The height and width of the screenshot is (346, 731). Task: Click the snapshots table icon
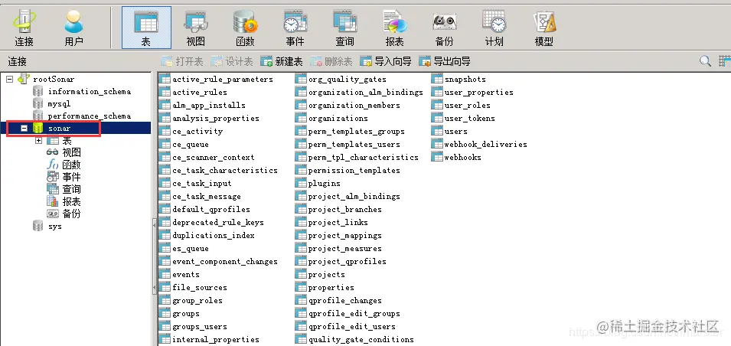pyautogui.click(x=437, y=79)
